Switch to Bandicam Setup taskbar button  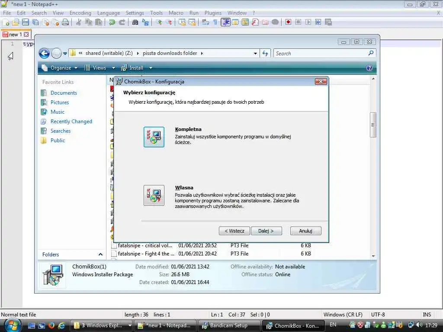point(228,326)
